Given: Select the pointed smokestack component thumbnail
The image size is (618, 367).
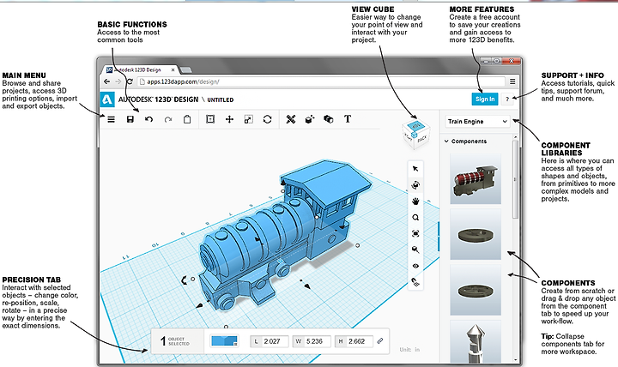Looking at the screenshot, I should (x=476, y=342).
